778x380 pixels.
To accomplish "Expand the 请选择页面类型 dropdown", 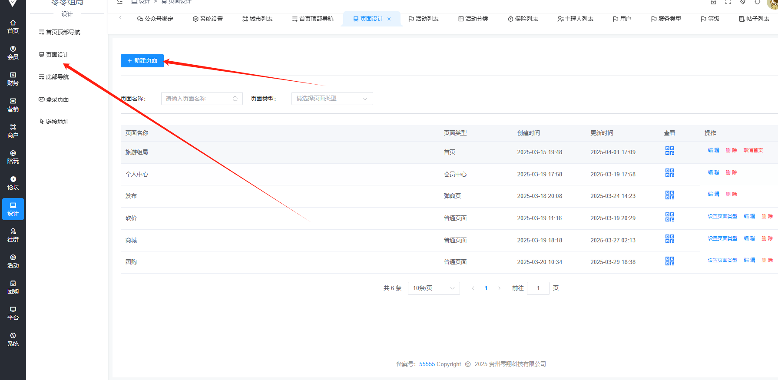I will (332, 99).
